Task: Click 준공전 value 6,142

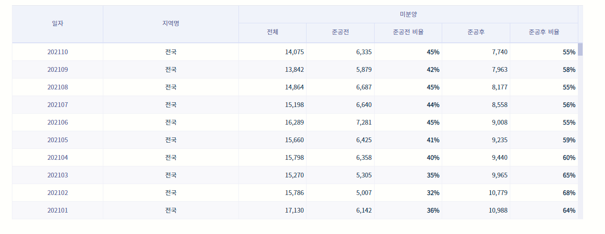Action: tap(364, 210)
